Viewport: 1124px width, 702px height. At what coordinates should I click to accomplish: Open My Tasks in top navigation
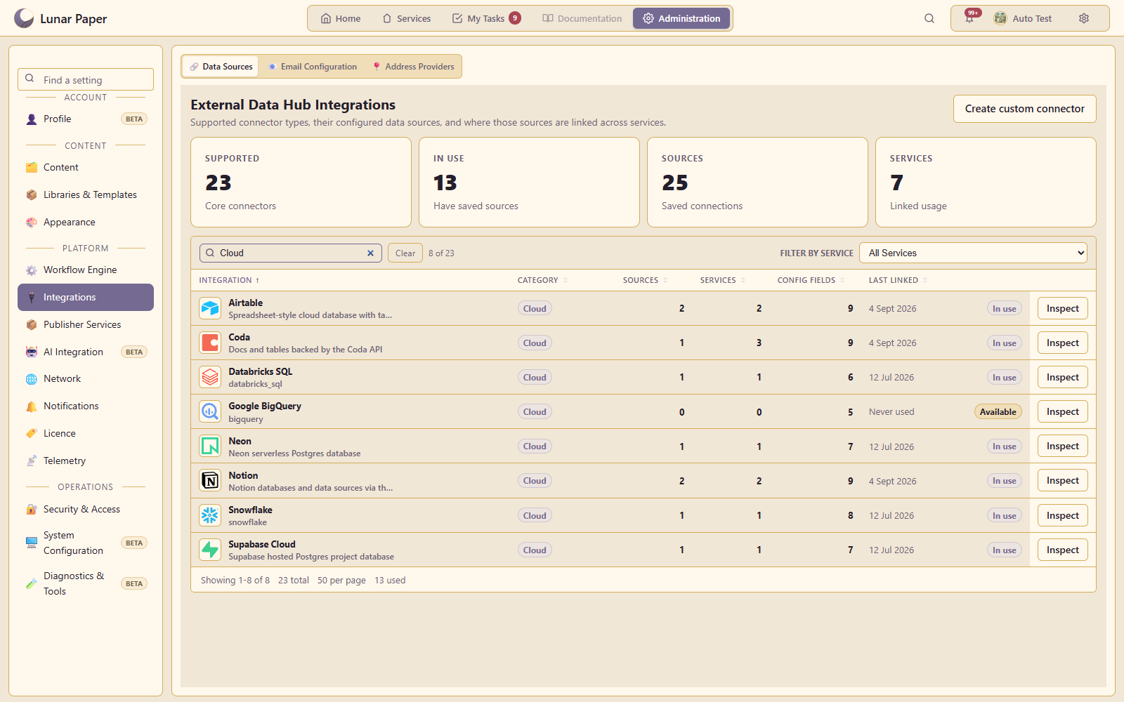pyautogui.click(x=486, y=18)
